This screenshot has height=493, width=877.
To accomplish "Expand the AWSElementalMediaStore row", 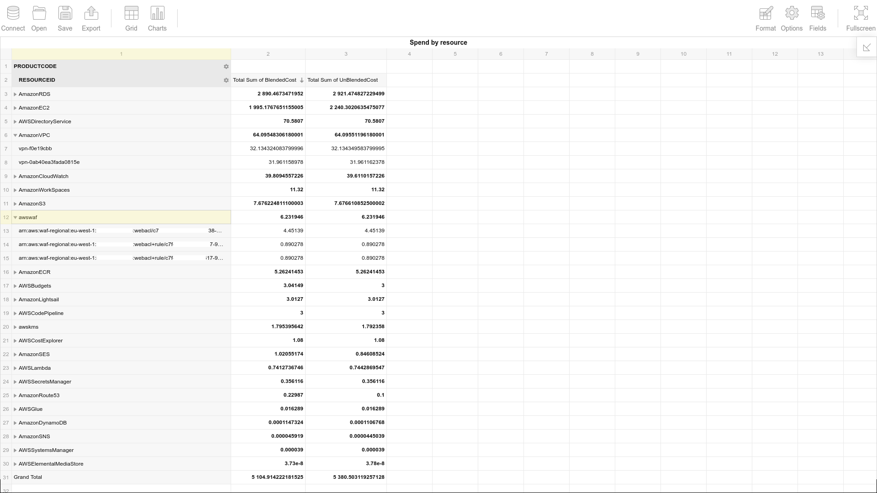I will point(15,464).
